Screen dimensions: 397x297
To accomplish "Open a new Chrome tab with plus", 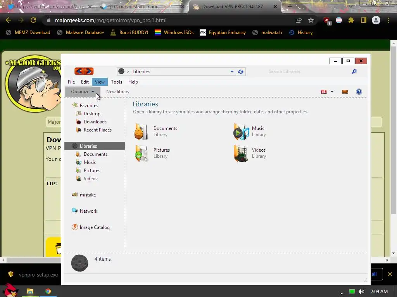I will (x=290, y=7).
